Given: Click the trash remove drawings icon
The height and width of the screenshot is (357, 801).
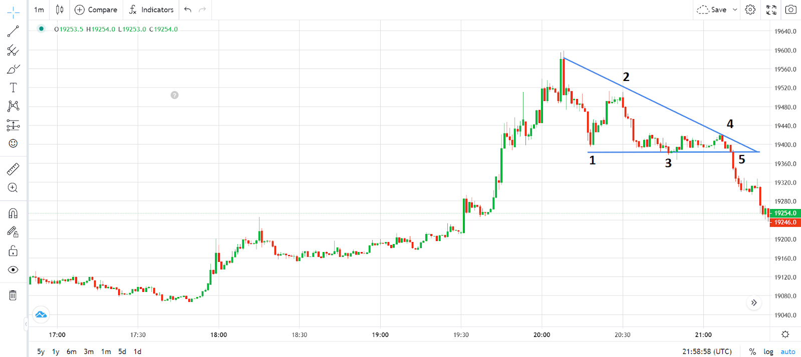Looking at the screenshot, I should click(x=13, y=295).
